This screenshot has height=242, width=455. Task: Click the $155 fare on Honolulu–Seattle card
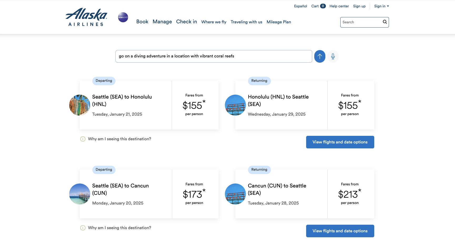(x=350, y=105)
